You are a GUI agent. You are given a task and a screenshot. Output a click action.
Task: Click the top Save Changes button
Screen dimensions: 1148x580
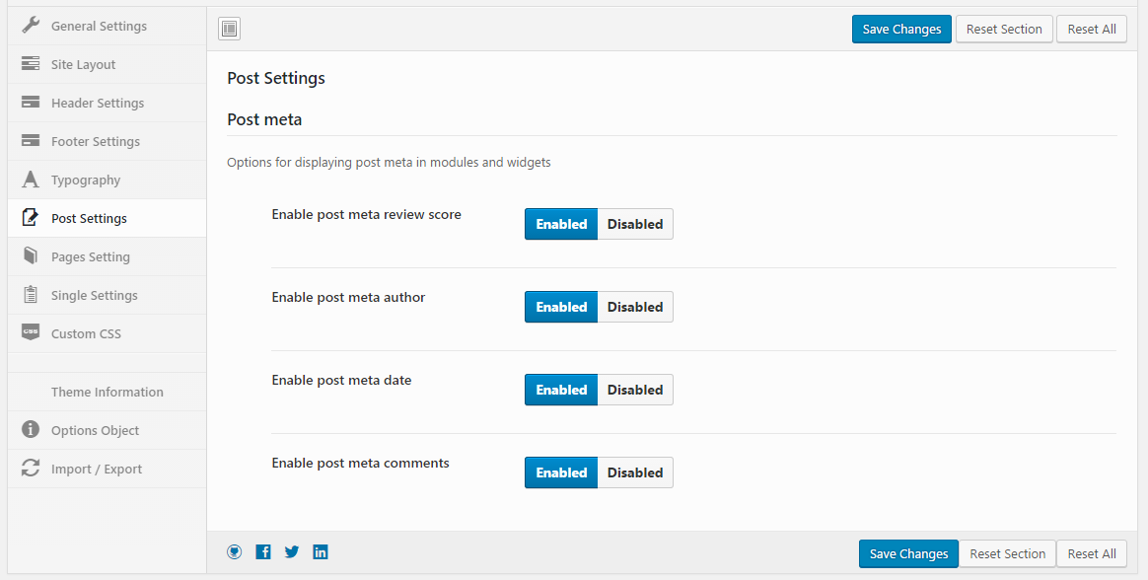pyautogui.click(x=901, y=30)
